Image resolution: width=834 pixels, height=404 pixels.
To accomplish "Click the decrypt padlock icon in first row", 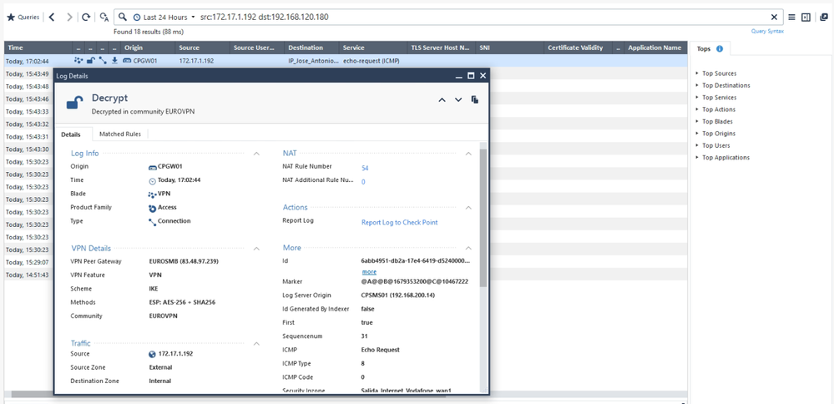I will pos(90,61).
